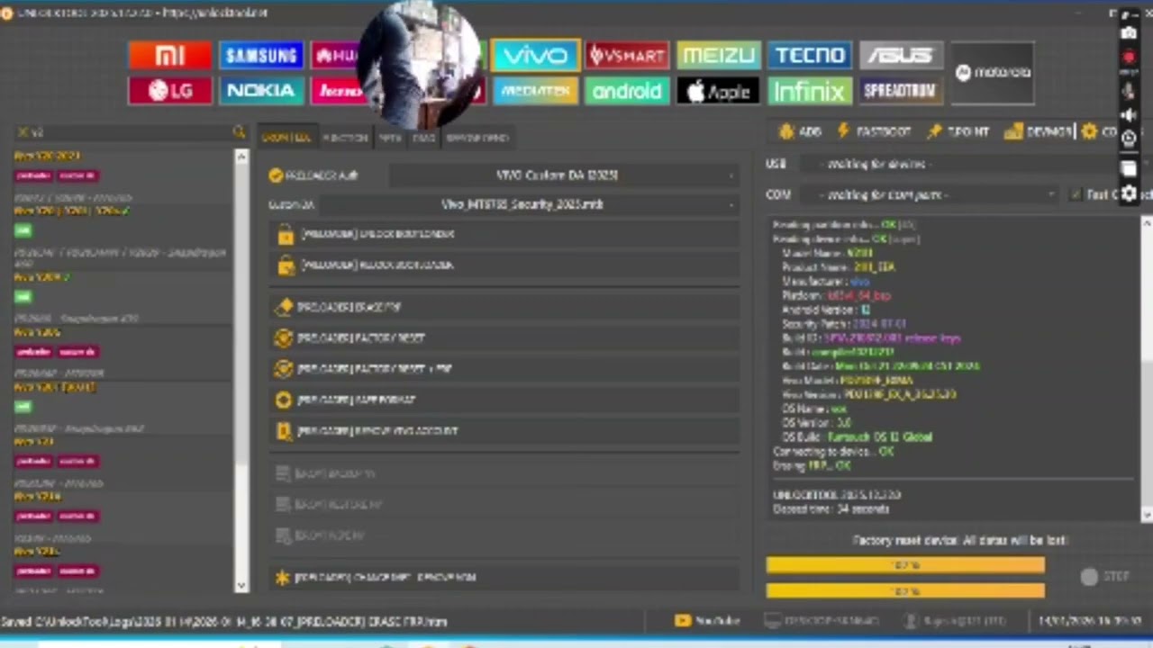The width and height of the screenshot is (1153, 648).
Task: Launch DEVMGR device manager
Action: (1039, 131)
